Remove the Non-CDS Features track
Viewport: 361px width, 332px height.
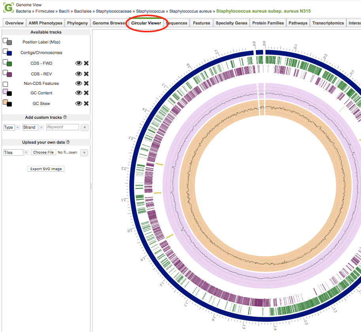pyautogui.click(x=86, y=83)
